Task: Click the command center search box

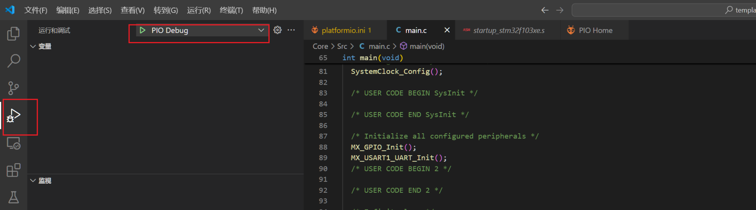Action: (661, 10)
